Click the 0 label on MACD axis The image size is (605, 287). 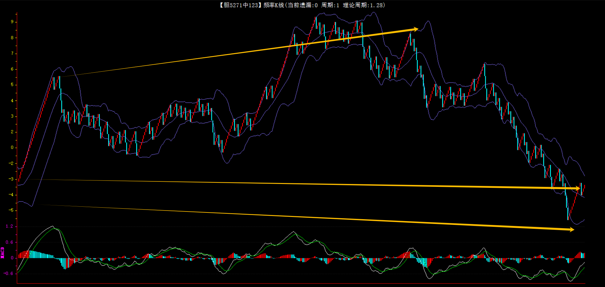tap(12, 258)
